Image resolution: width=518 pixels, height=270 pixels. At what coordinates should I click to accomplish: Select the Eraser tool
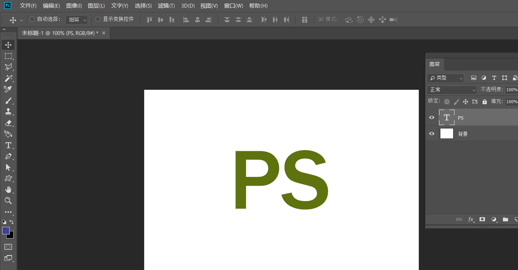[8, 123]
